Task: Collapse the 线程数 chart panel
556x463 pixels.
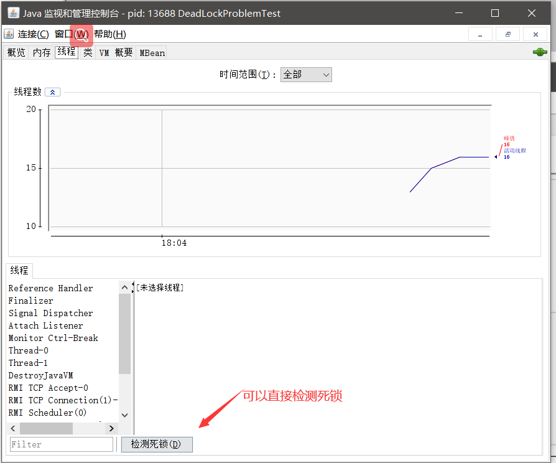Action: pyautogui.click(x=52, y=92)
